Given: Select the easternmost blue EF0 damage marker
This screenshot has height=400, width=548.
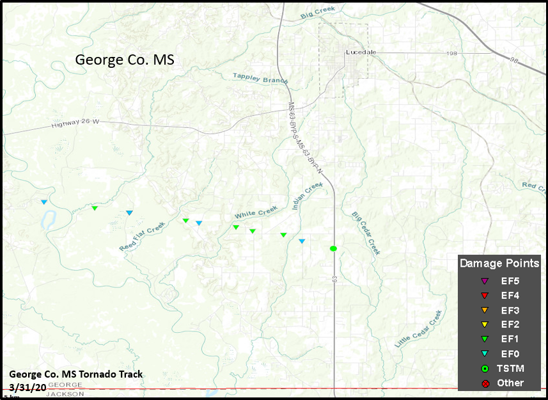Looking at the screenshot, I should (x=302, y=241).
